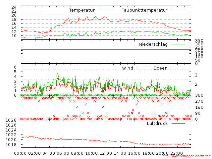The width and height of the screenshot is (212, 159).
Task: Click the 1 wind speed axis label
Action: click(x=15, y=91)
